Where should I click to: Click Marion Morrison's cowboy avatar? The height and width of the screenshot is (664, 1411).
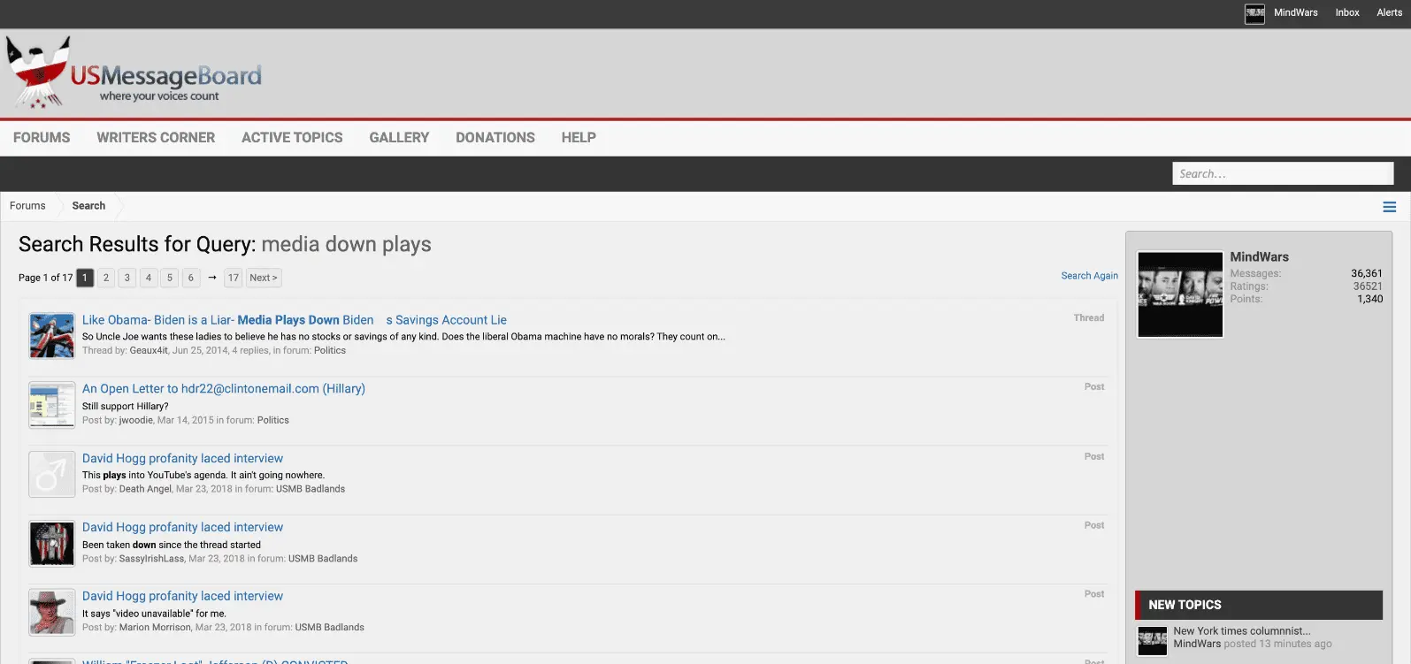tap(52, 613)
